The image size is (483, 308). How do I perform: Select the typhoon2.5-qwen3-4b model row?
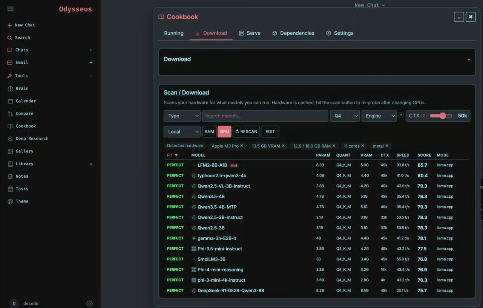click(x=317, y=175)
